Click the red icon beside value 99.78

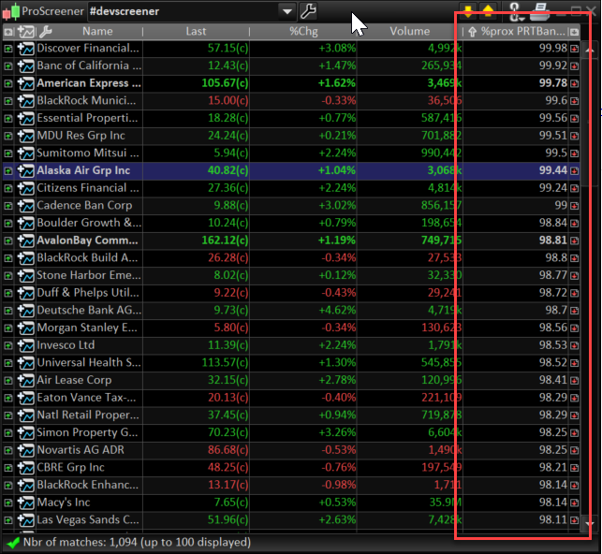pyautogui.click(x=574, y=83)
